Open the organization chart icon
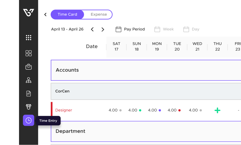 pyautogui.click(x=29, y=80)
